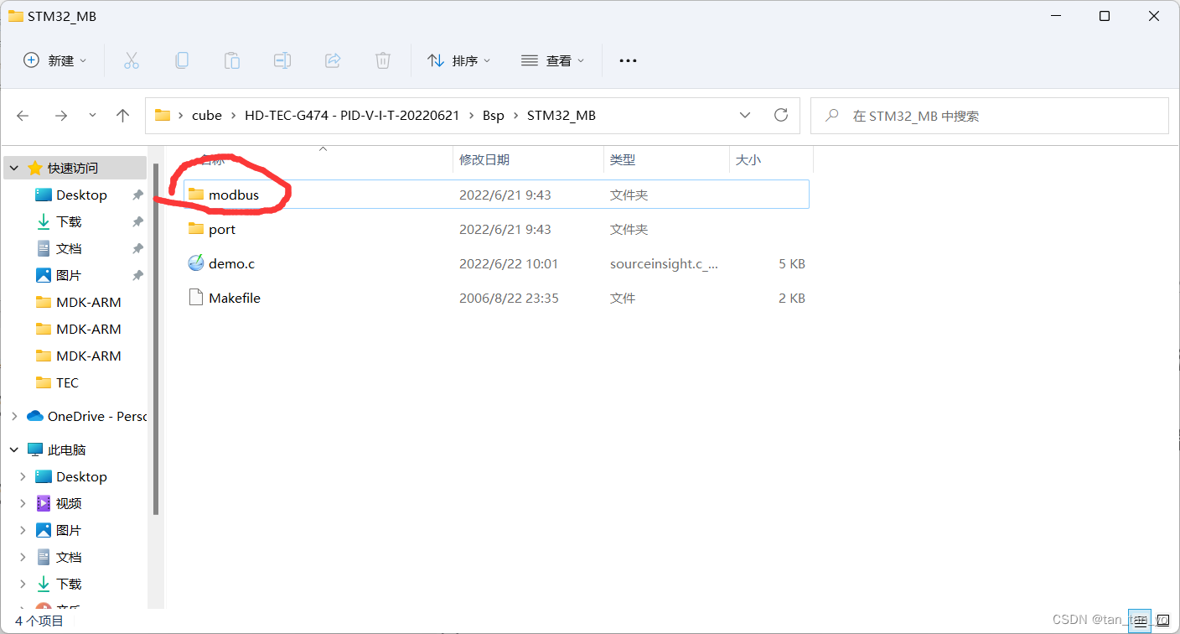Open the three-dot See more menu

[x=628, y=60]
